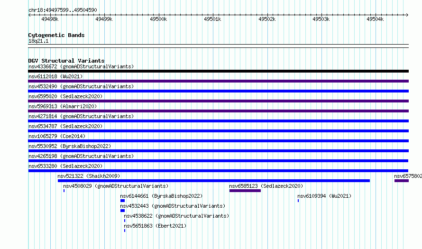Select nsv1065279 (Coe2014) label
Image resolution: width=422 pixels, height=249 pixels.
[x=57, y=136]
